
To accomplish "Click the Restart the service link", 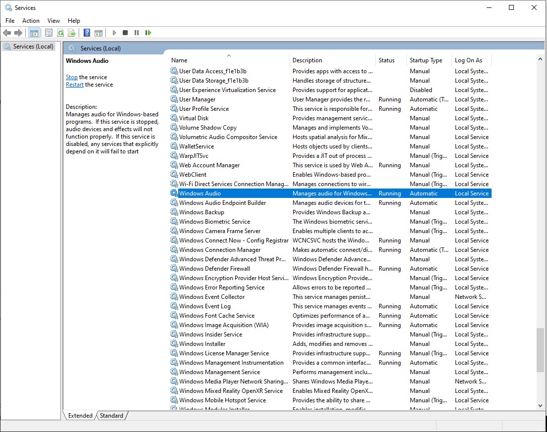I will [x=75, y=85].
